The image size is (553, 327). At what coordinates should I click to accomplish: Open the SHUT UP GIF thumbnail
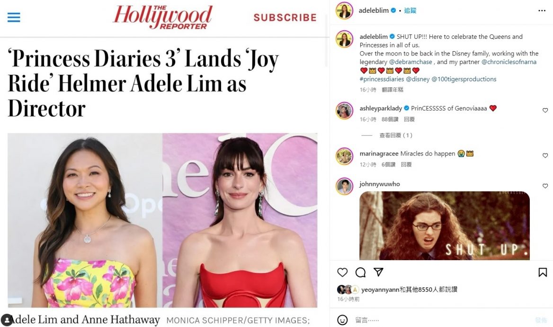point(445,226)
